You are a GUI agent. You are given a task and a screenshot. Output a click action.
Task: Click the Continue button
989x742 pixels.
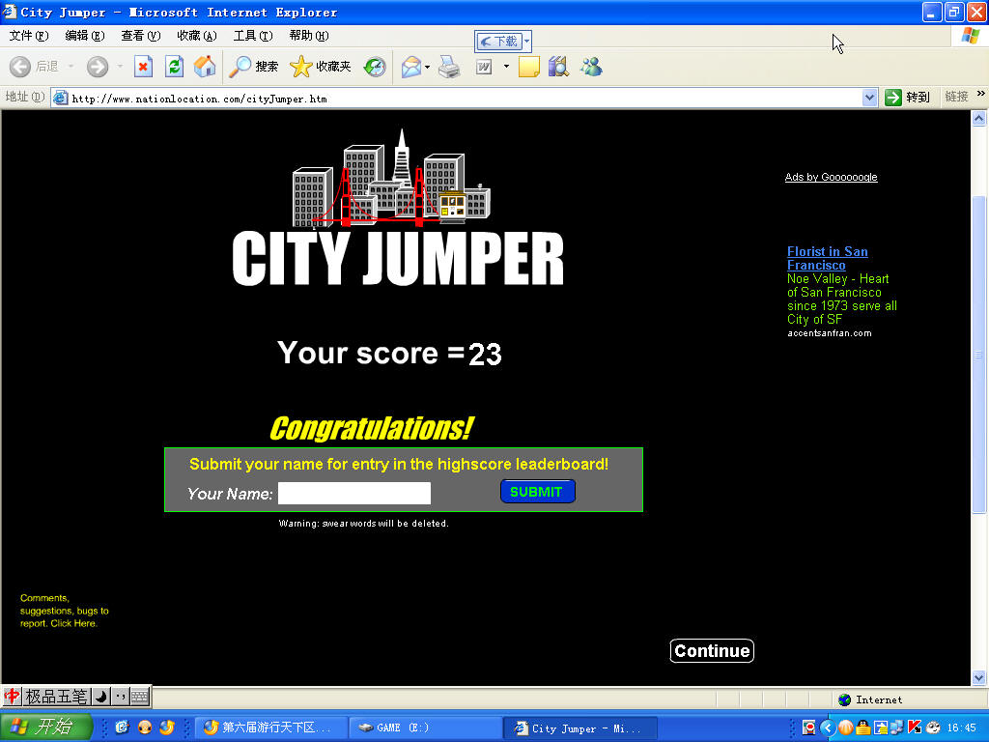pos(712,650)
